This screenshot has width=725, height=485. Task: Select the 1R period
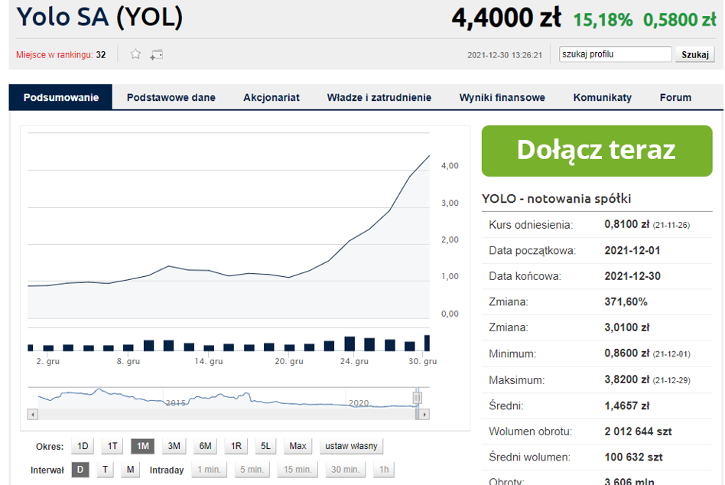236,446
